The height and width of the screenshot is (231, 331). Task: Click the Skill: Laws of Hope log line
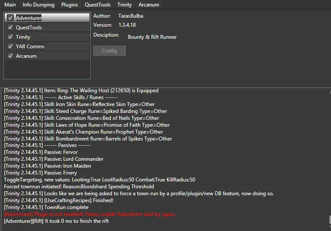pyautogui.click(x=87, y=125)
